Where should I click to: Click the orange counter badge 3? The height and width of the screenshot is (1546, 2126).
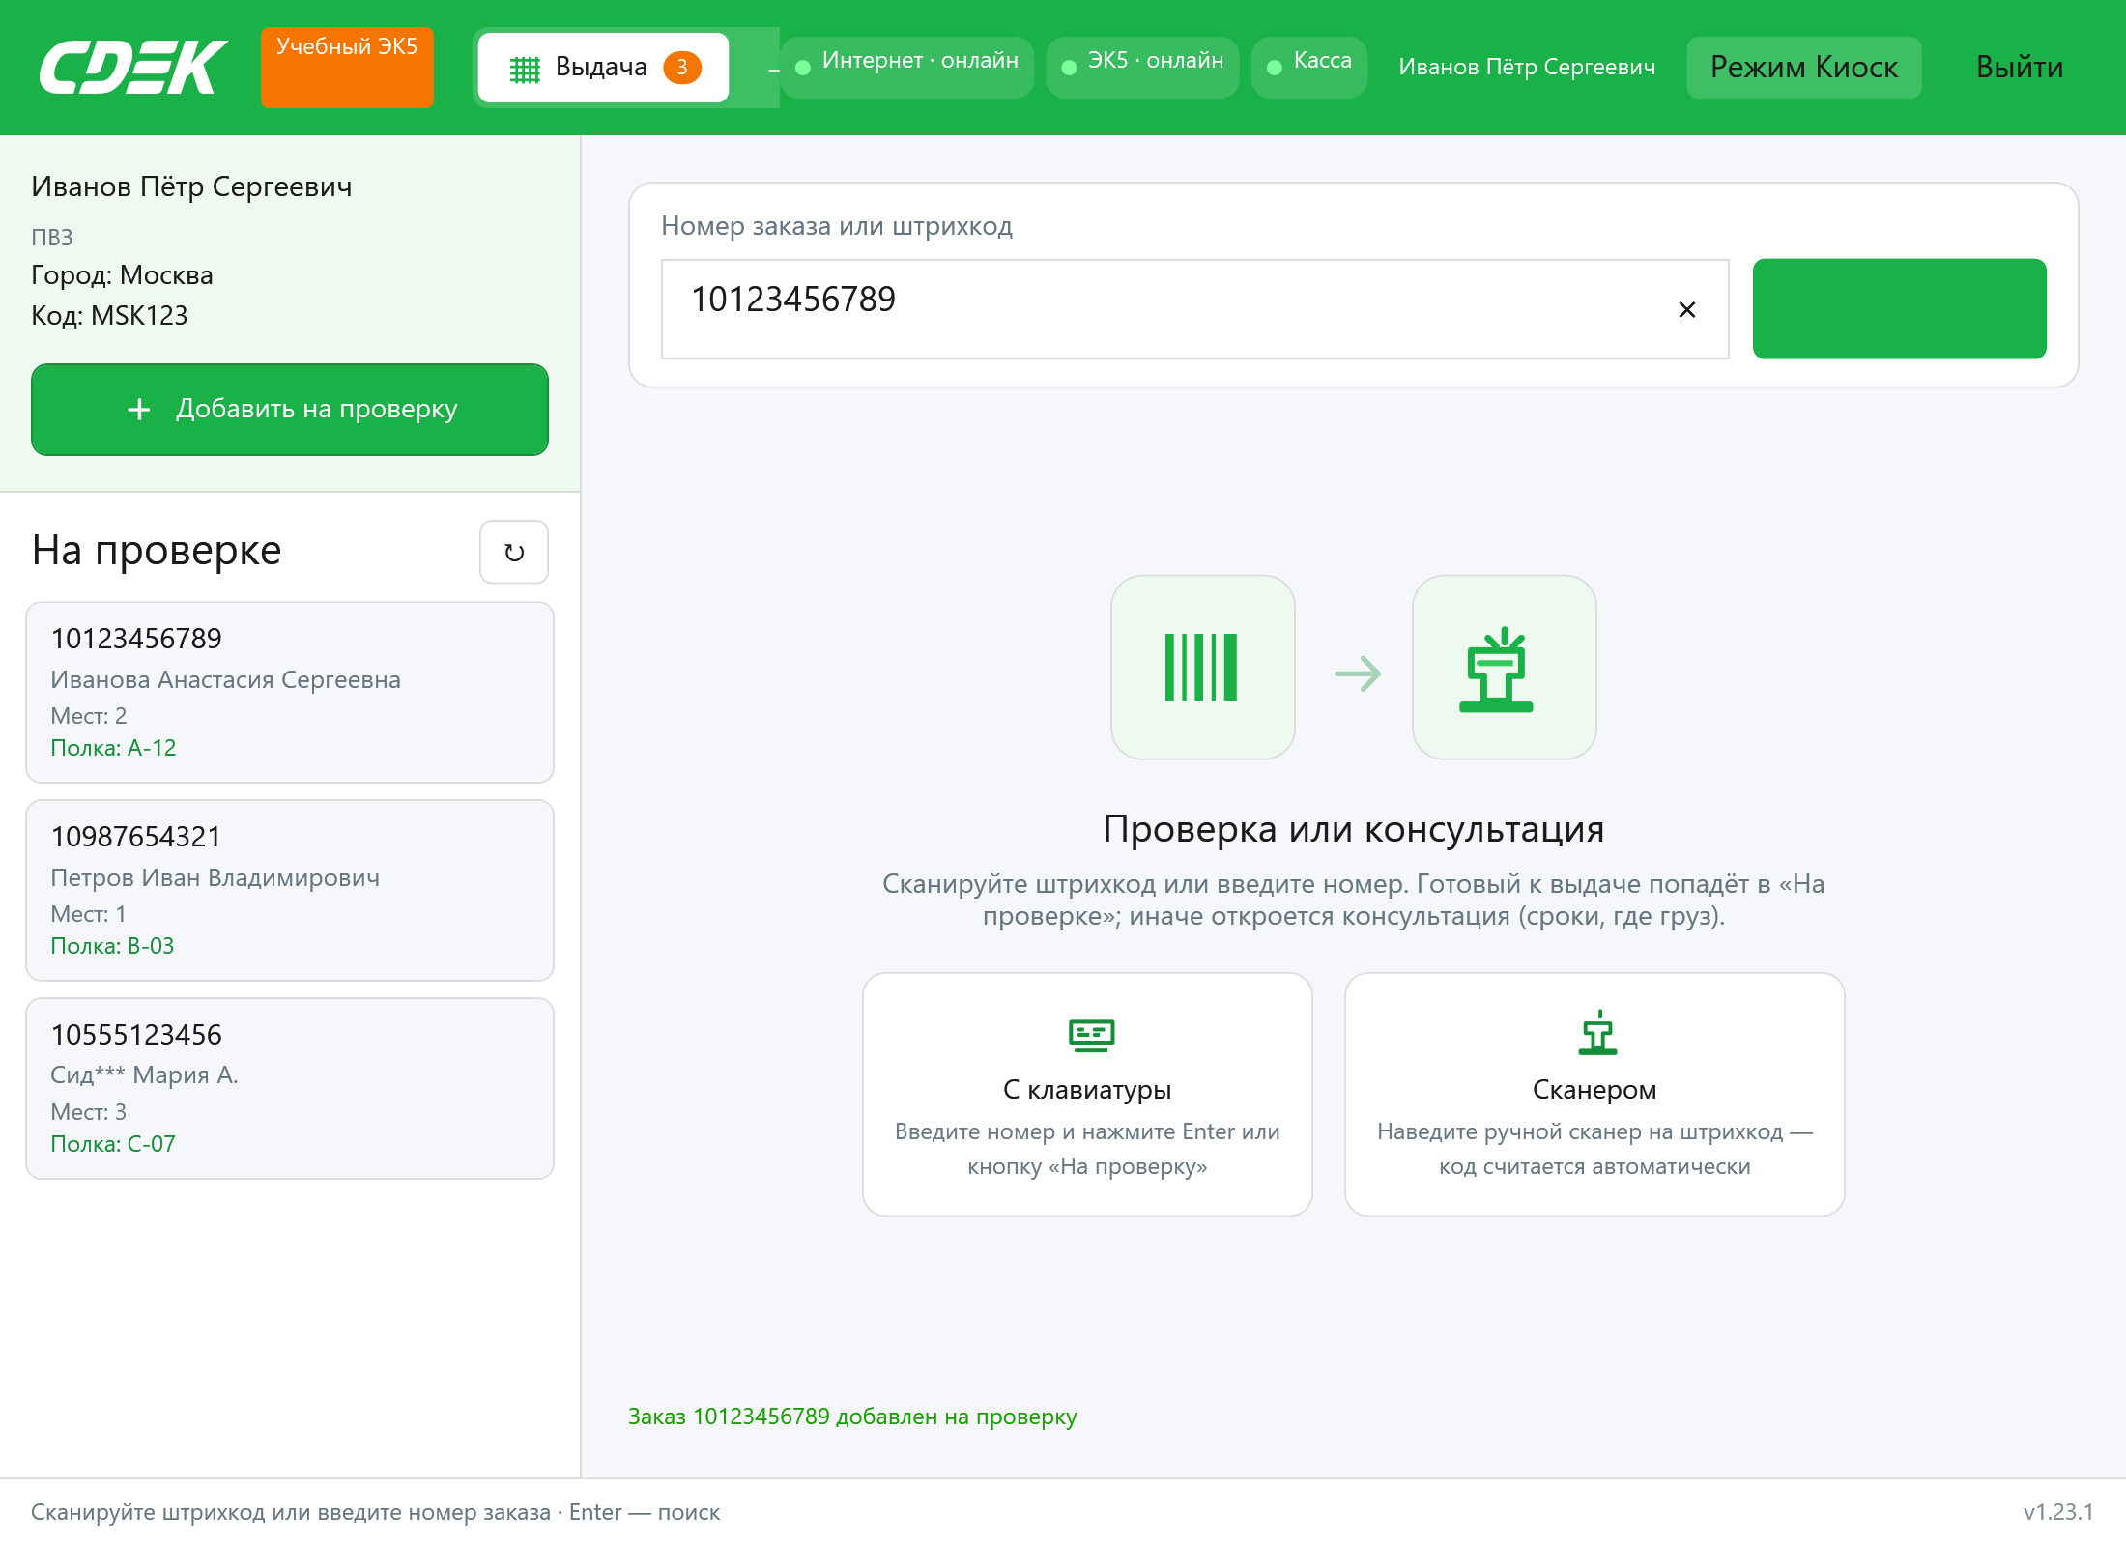pyautogui.click(x=682, y=68)
